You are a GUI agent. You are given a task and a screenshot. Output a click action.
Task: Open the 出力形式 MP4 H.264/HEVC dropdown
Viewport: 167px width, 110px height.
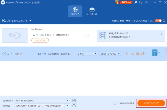[x=43, y=101]
